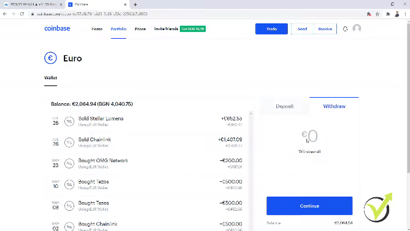This screenshot has width=410, height=231.
Task: Close the first browser tab
Action: pos(61,4)
